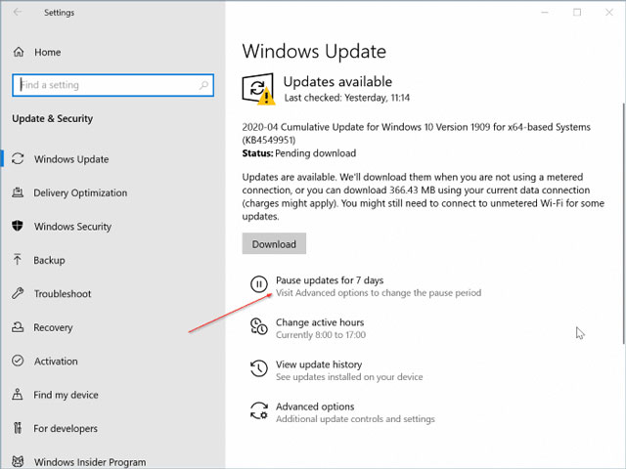Minimize the Settings window
The height and width of the screenshot is (469, 626).
pyautogui.click(x=545, y=13)
